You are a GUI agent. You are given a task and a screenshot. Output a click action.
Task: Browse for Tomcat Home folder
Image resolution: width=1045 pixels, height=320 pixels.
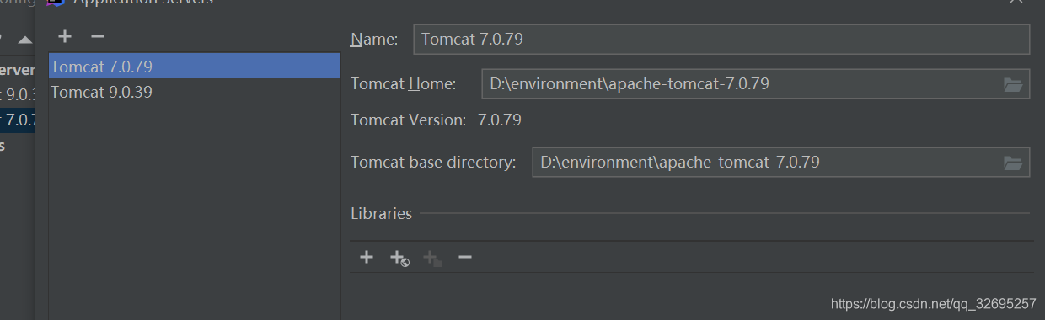(x=1013, y=84)
